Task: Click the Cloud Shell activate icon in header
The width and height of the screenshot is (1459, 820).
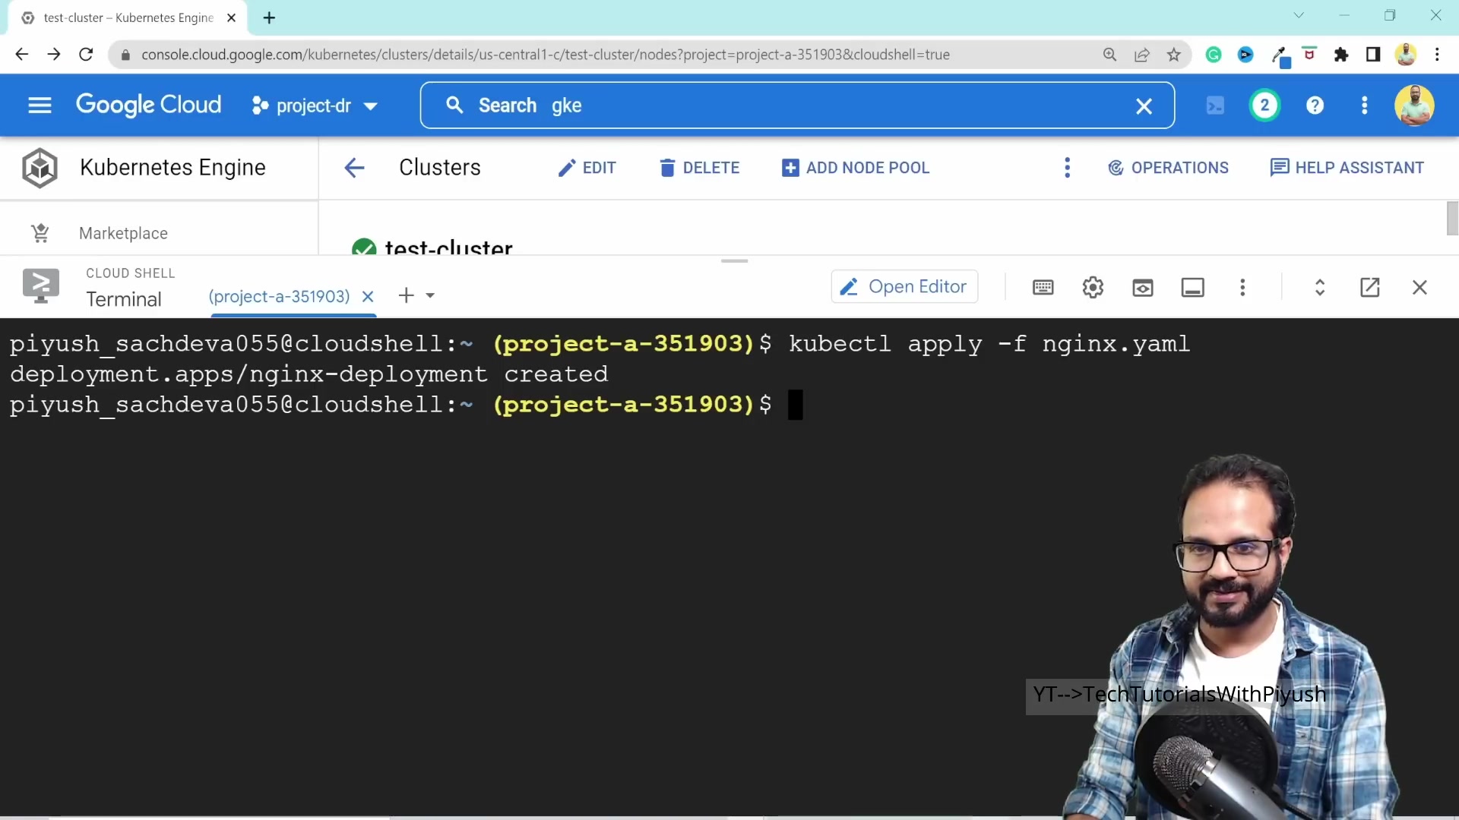Action: (x=1215, y=106)
